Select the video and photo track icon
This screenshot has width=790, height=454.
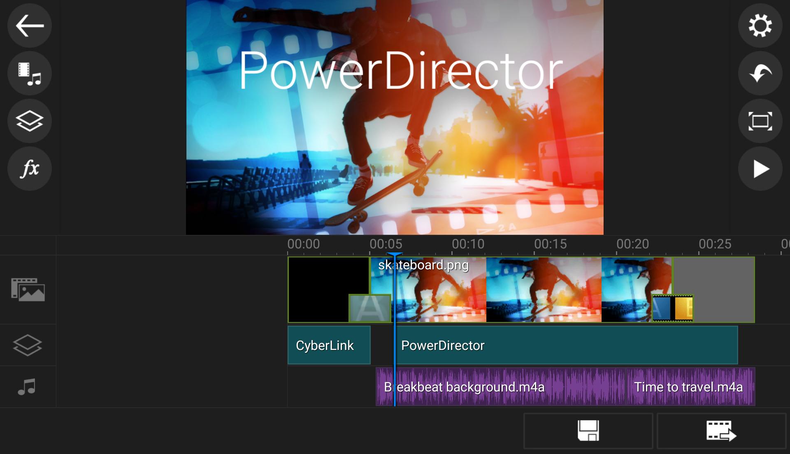28,290
